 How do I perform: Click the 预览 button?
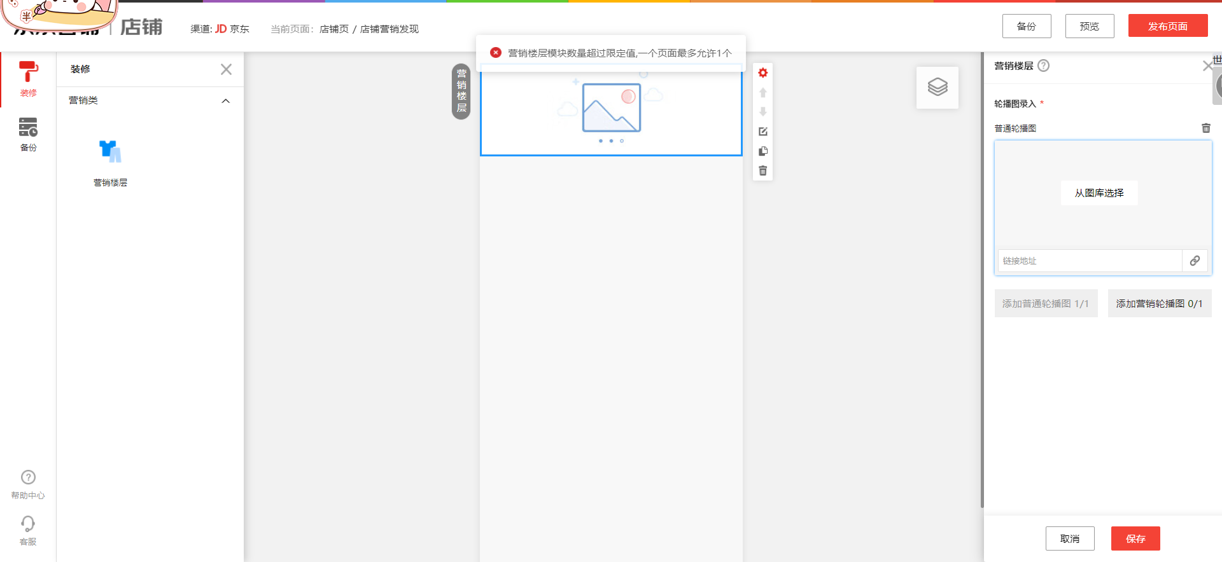[1089, 26]
